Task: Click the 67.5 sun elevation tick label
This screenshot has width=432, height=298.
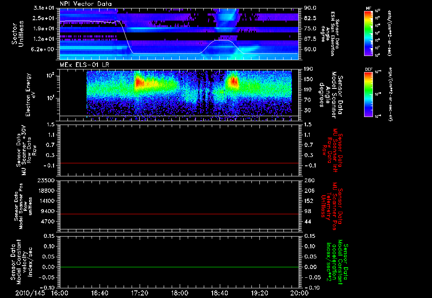Action: (310, 39)
